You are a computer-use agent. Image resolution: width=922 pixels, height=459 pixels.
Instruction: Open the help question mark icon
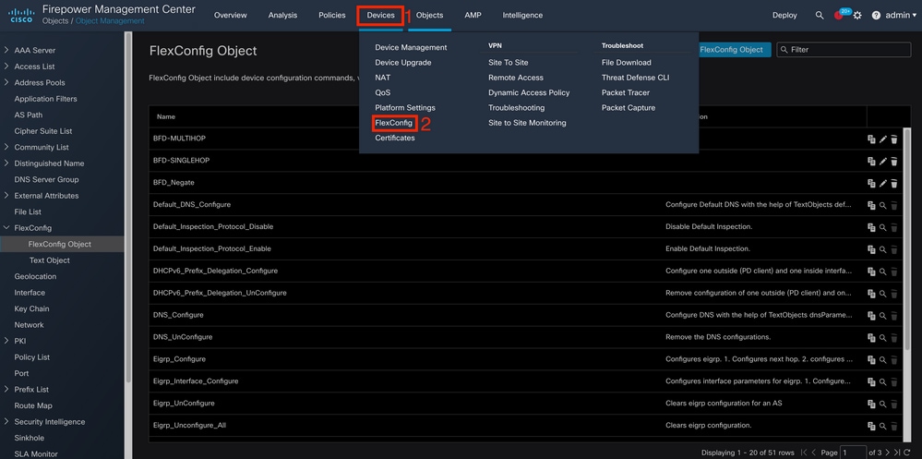tap(876, 16)
